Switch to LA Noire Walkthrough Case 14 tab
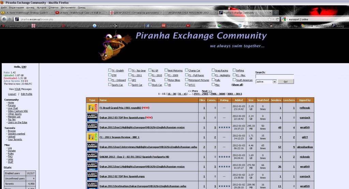This screenshot has height=189, width=349. pyautogui.click(x=81, y=13)
